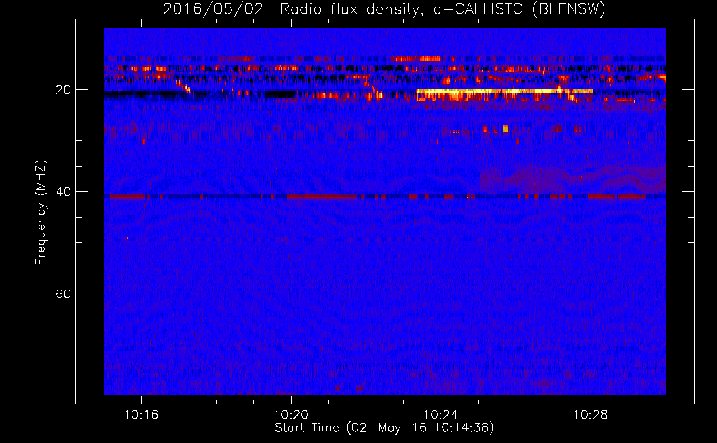Click the frequency axis label '20'
The height and width of the screenshot is (443, 717).
63,90
